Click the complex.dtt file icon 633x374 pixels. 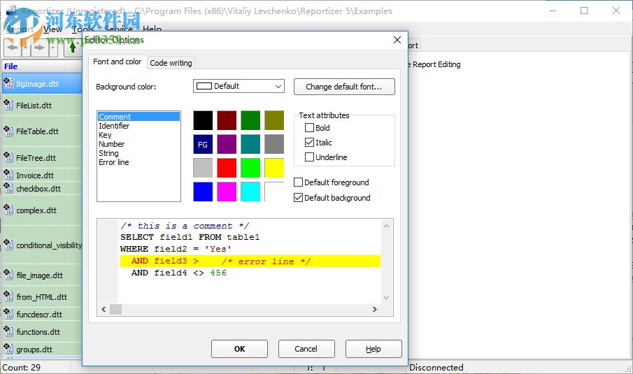click(8, 210)
